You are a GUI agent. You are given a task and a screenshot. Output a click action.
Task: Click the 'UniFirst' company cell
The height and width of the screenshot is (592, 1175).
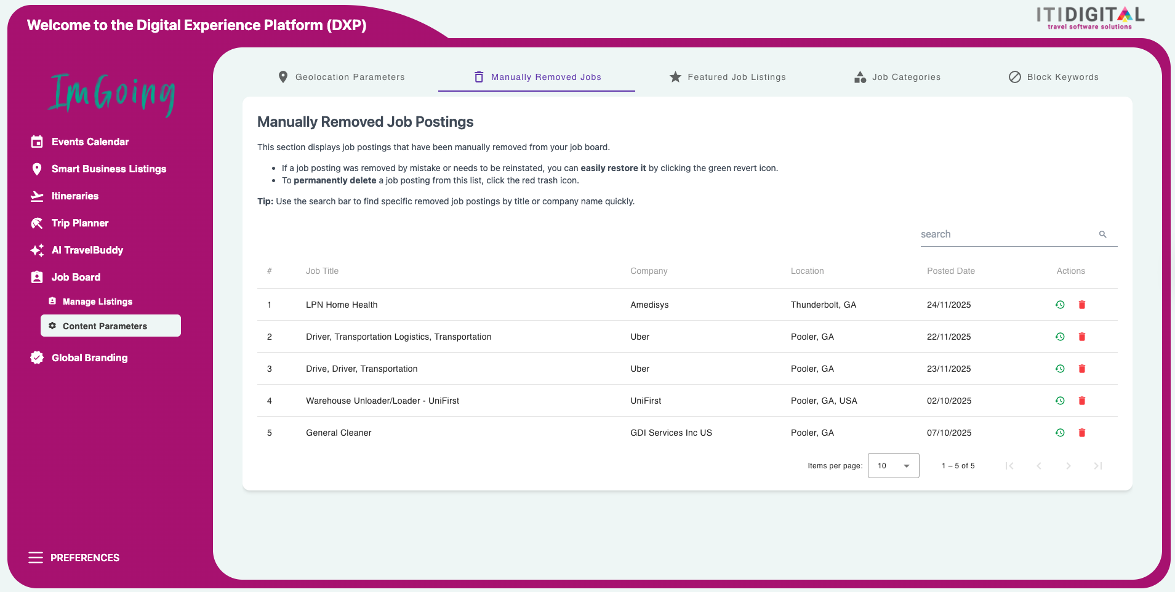click(646, 401)
